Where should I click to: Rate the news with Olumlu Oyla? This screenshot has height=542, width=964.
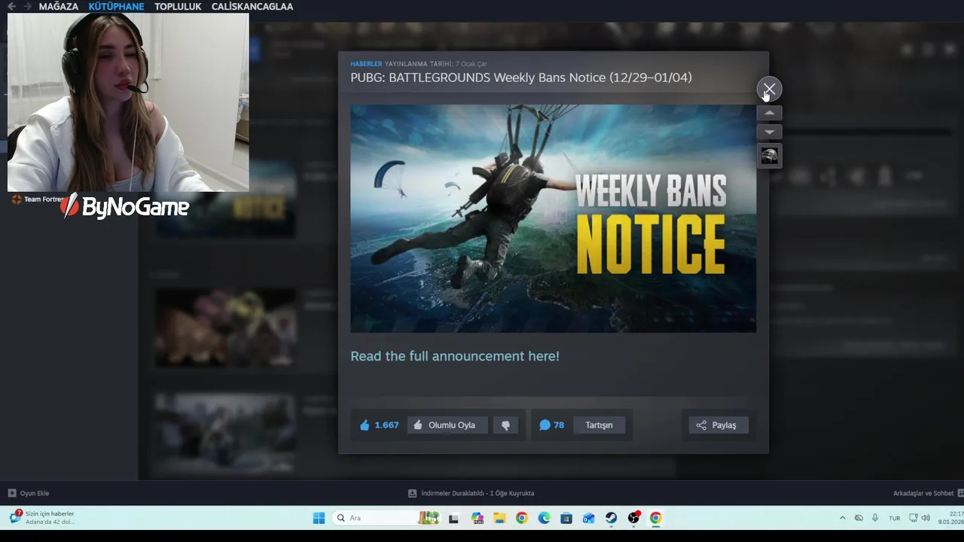click(447, 425)
